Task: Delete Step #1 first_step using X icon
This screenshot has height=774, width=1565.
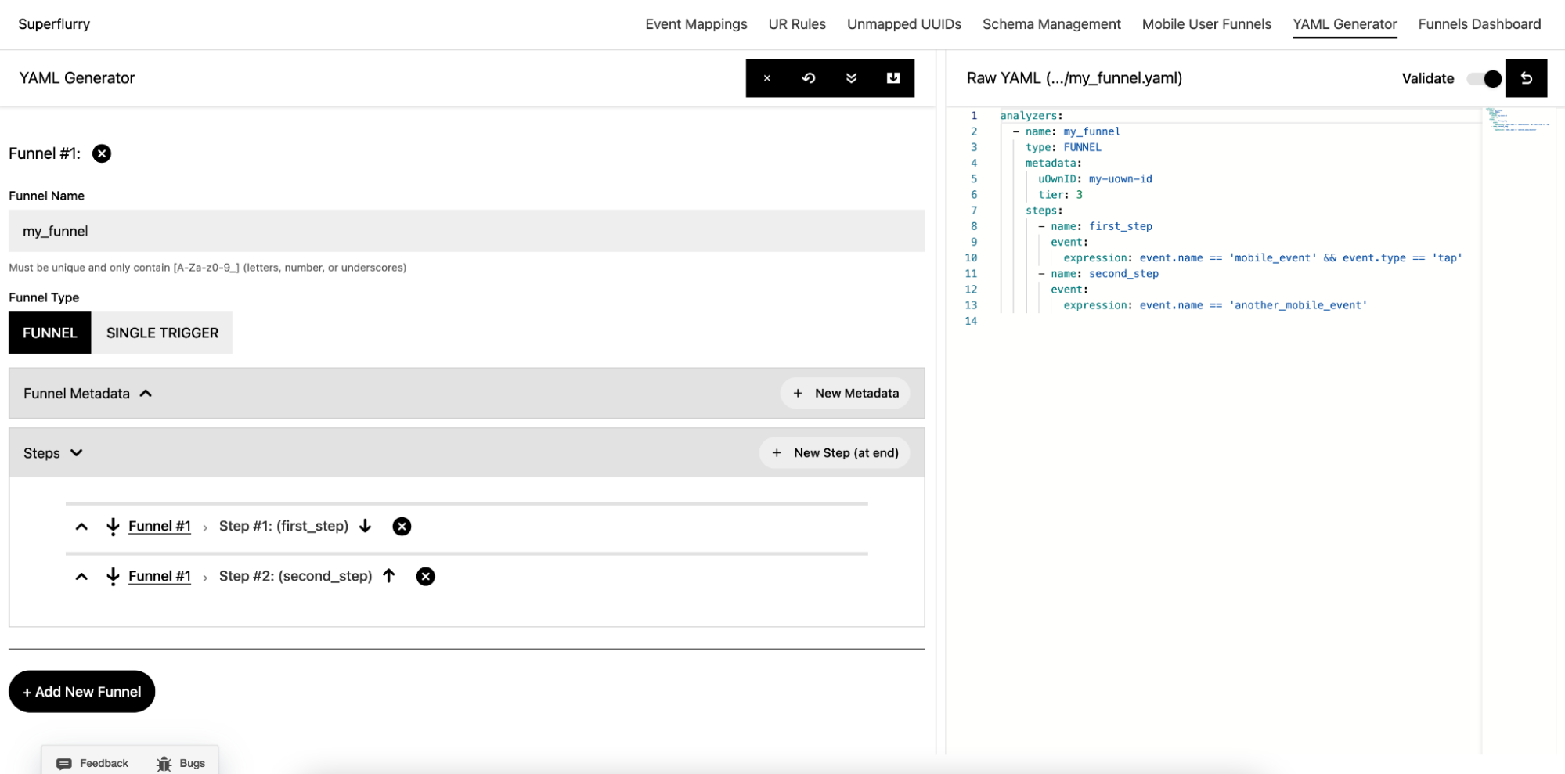Action: click(402, 527)
